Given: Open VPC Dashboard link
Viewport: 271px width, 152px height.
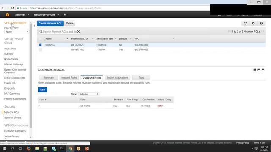Looking at the screenshot, I should tap(15, 23).
